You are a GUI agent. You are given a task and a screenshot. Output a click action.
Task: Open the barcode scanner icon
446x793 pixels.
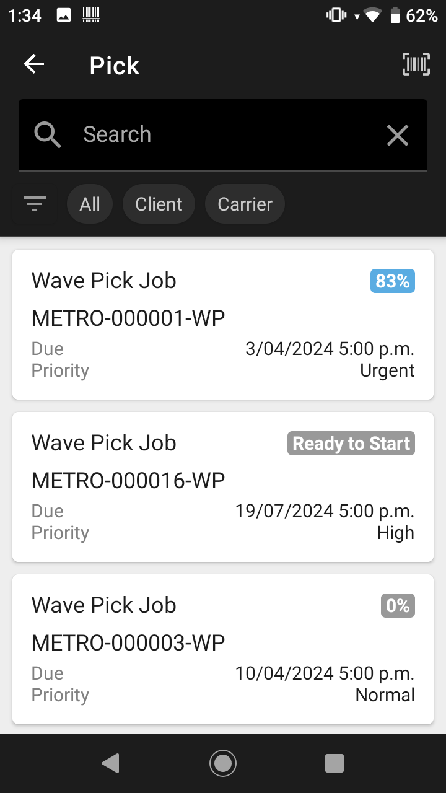pos(416,64)
